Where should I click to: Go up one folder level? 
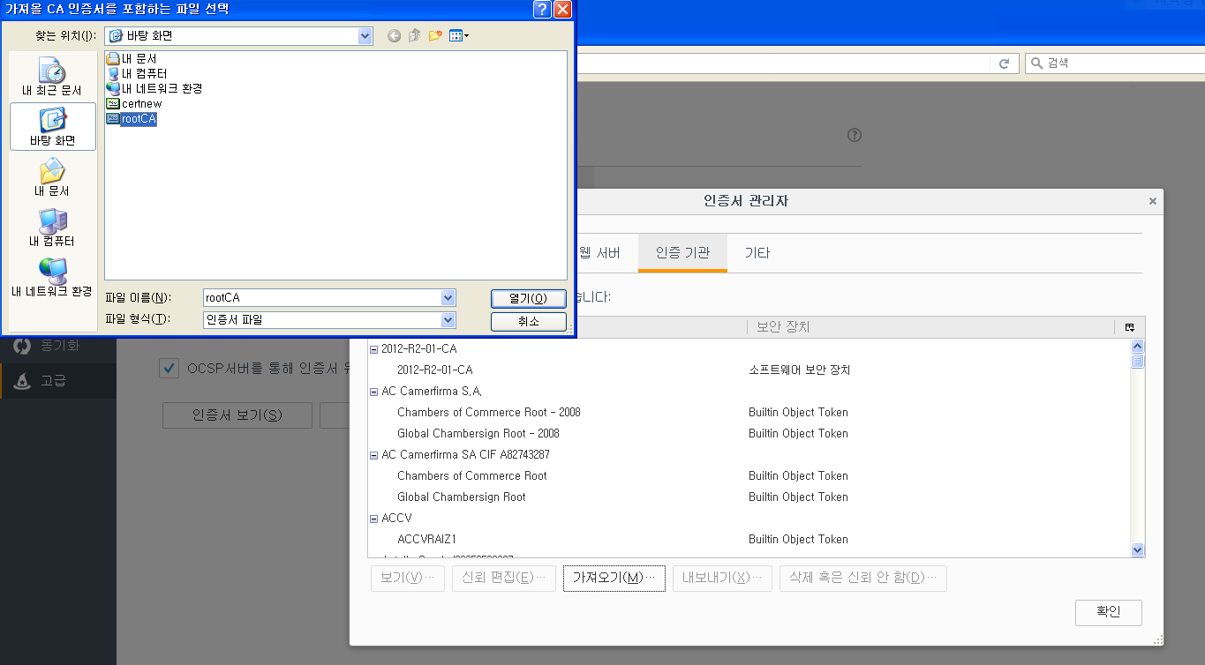tap(414, 36)
